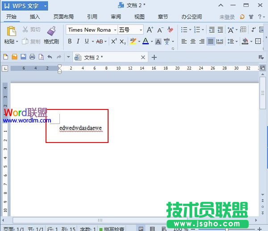The width and height of the screenshot is (268, 231).
Task: Add new document tab with plus
Action: [154, 57]
